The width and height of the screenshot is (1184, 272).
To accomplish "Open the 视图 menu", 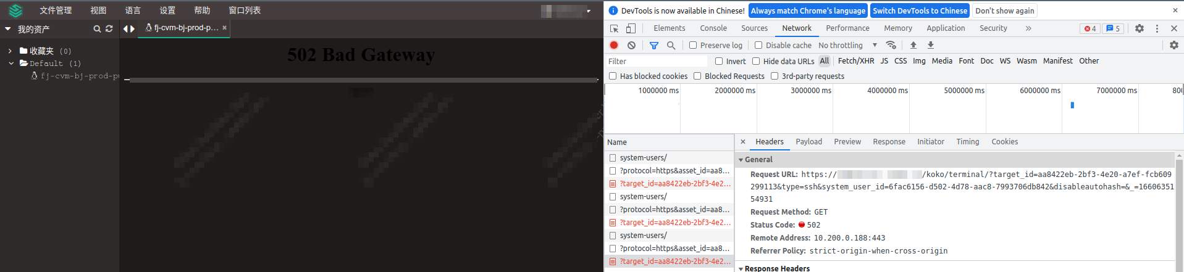I will [x=98, y=10].
